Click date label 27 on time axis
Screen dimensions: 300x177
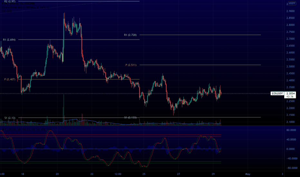[x=179, y=174]
